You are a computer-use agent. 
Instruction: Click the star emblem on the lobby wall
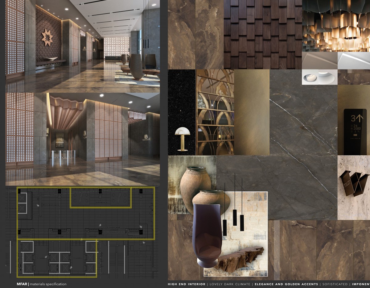pyautogui.click(x=48, y=38)
